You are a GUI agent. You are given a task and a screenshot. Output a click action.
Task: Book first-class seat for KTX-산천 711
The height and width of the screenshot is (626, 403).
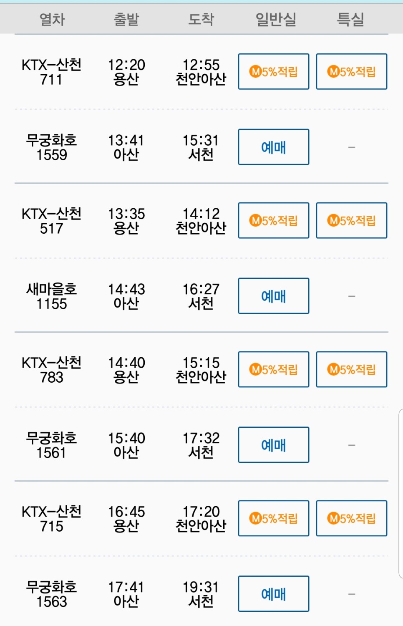click(x=352, y=71)
